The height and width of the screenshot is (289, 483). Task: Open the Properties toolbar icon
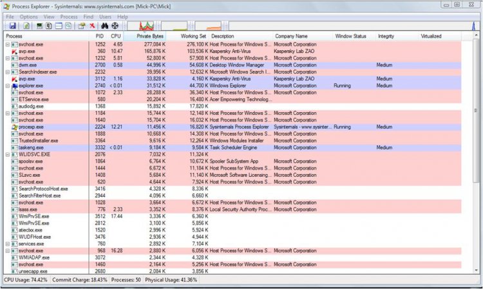click(82, 26)
